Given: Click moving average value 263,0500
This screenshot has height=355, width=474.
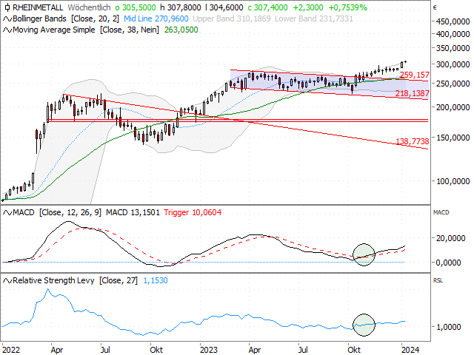Looking at the screenshot, I should click(x=181, y=30).
